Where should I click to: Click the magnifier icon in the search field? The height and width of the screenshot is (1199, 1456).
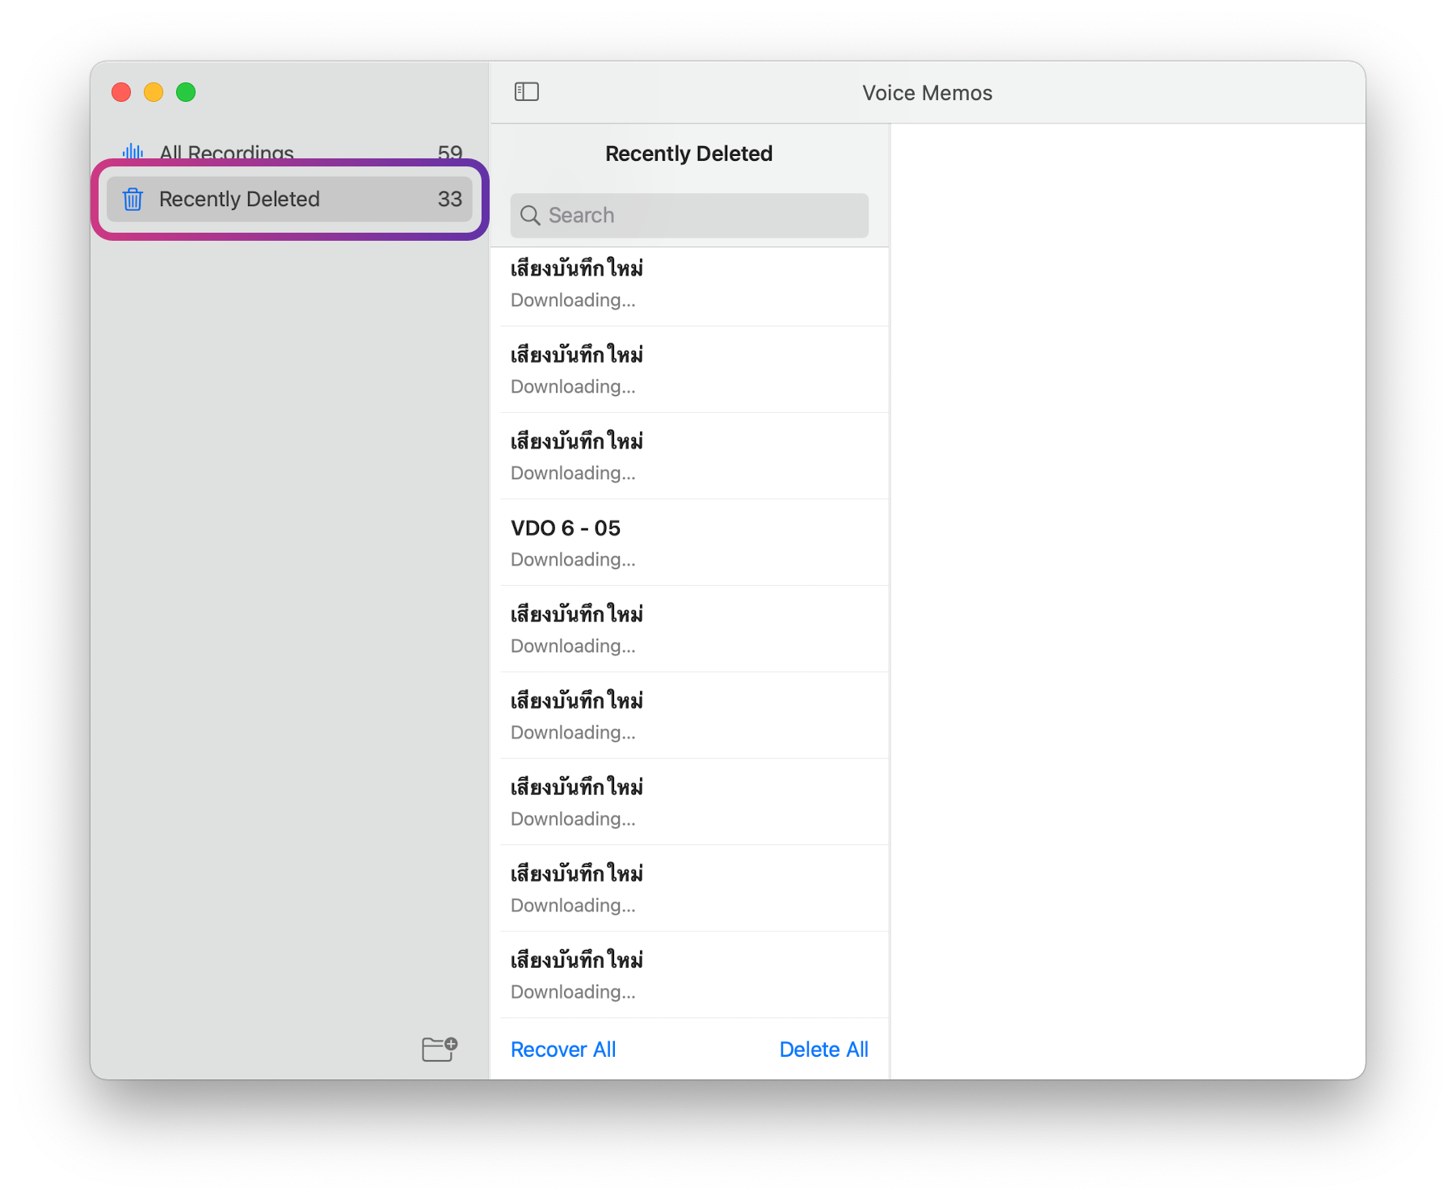(x=530, y=216)
